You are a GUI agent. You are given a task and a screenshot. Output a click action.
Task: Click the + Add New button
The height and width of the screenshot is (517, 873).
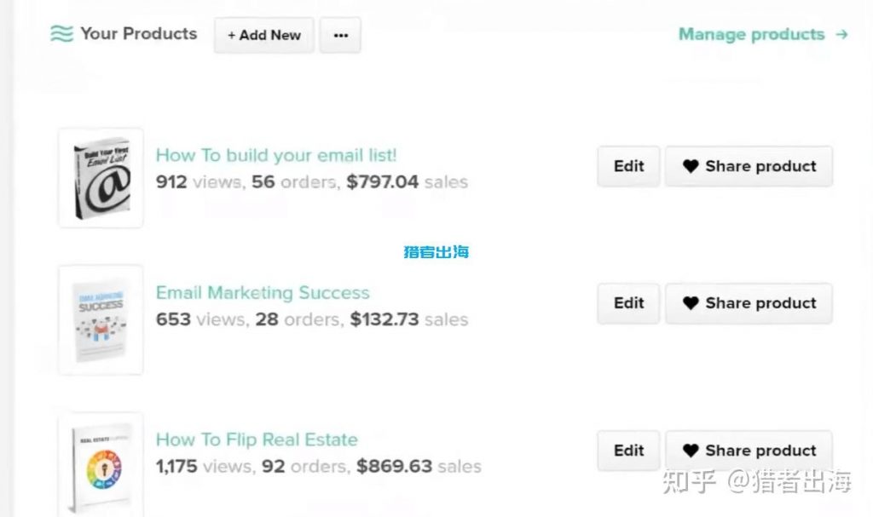[x=263, y=36]
